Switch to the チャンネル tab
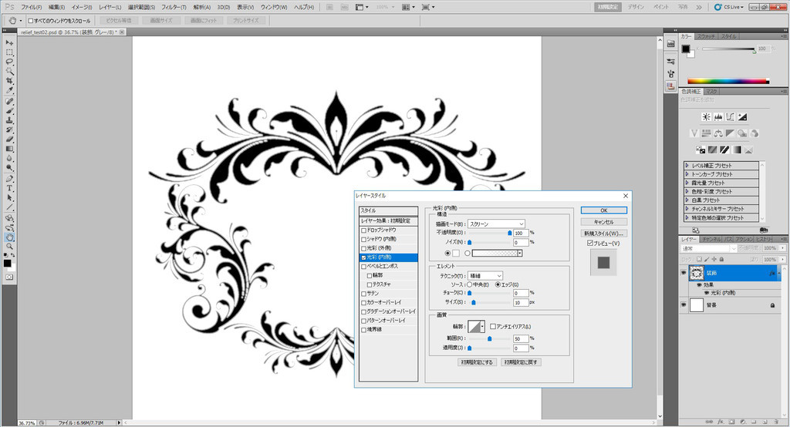790x427 pixels. pyautogui.click(x=711, y=239)
